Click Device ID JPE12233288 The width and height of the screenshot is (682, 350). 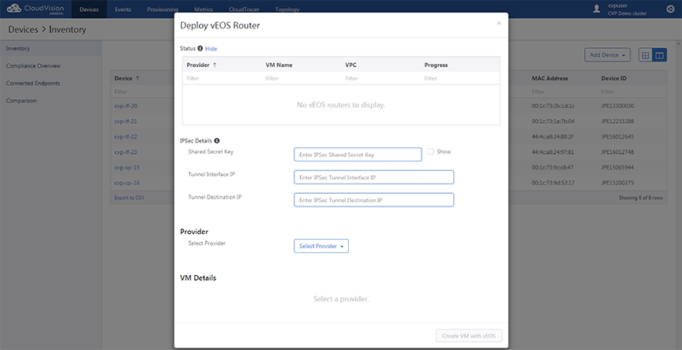tap(617, 121)
